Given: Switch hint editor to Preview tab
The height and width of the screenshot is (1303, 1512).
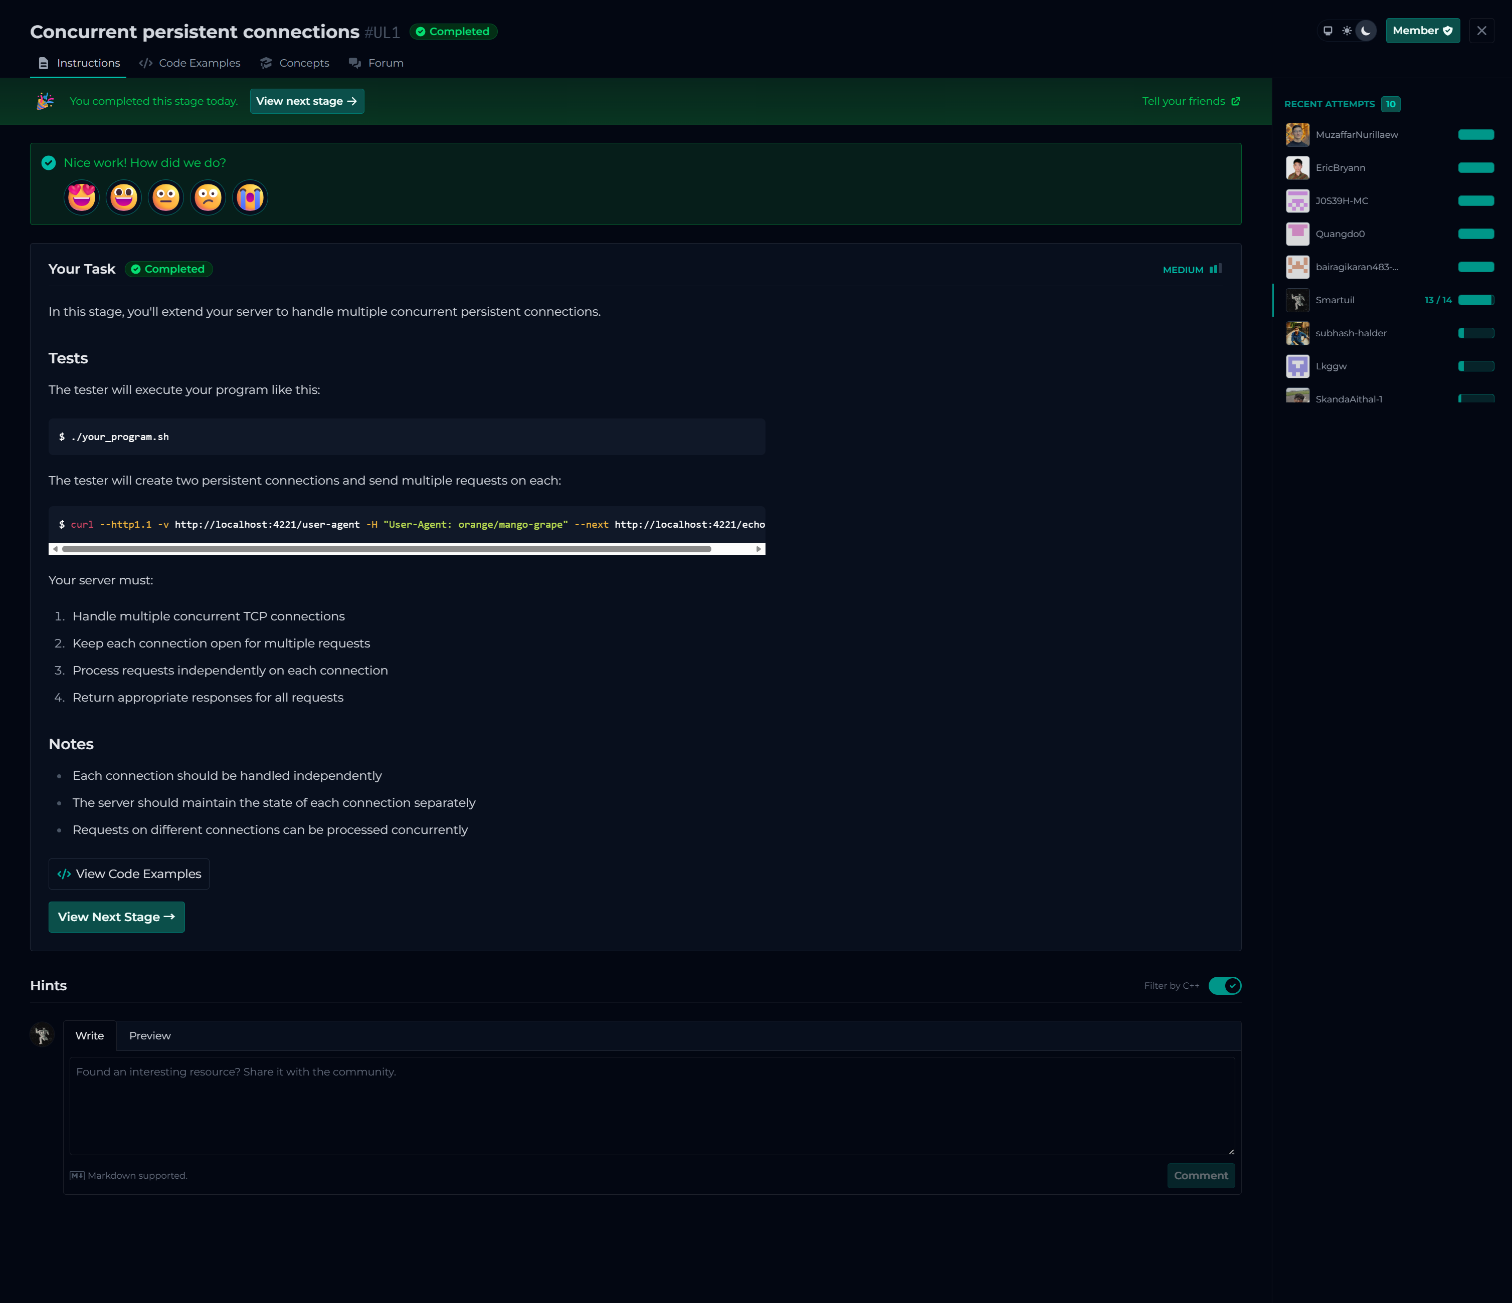Looking at the screenshot, I should click(x=149, y=1036).
